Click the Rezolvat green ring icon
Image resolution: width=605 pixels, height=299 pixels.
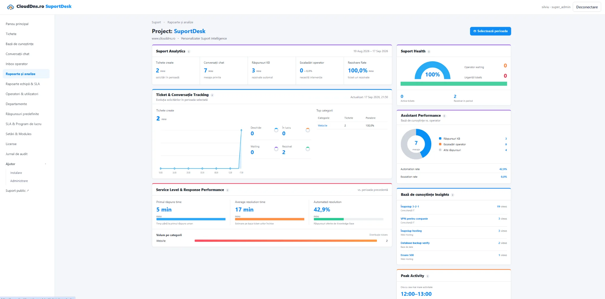(x=308, y=149)
